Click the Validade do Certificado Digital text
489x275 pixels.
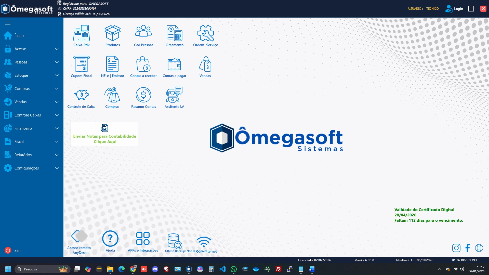tap(424, 210)
